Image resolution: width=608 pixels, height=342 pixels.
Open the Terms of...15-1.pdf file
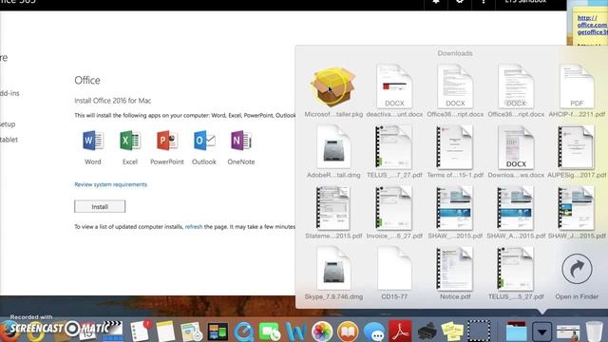(x=455, y=148)
